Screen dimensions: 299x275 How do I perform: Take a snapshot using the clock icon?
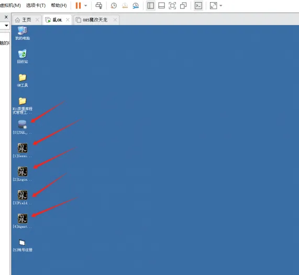(x=114, y=6)
